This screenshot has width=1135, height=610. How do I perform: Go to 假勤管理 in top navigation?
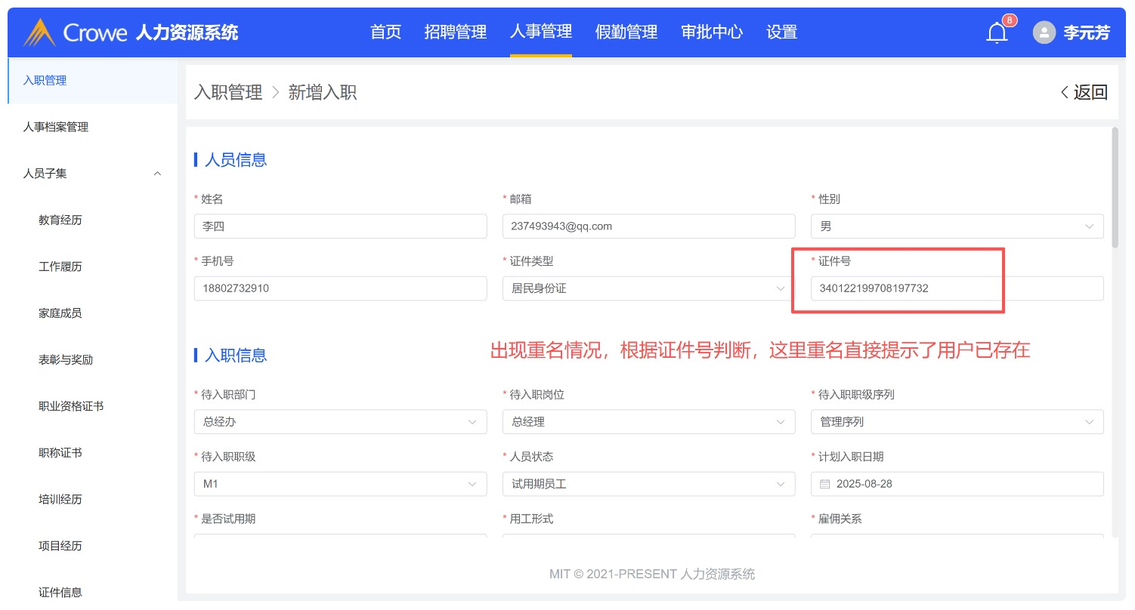(x=626, y=32)
